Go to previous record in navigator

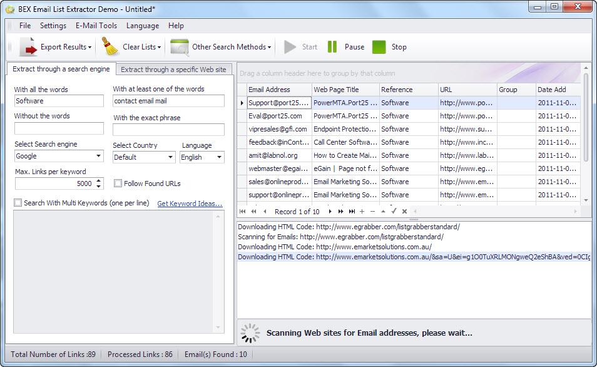265,211
